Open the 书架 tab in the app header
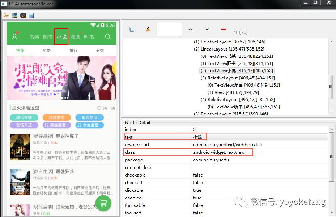The width and height of the screenshot is (336, 217). 34,37
